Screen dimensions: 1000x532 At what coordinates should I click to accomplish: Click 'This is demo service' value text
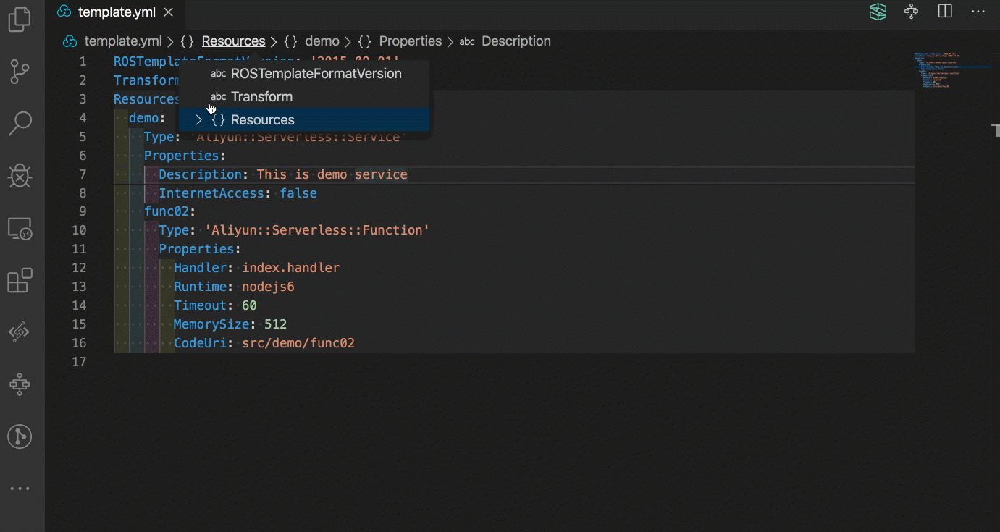(x=332, y=174)
